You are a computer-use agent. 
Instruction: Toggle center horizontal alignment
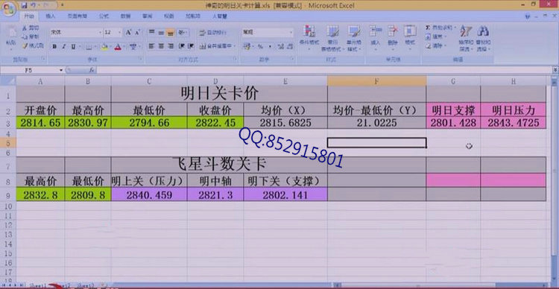(x=161, y=46)
